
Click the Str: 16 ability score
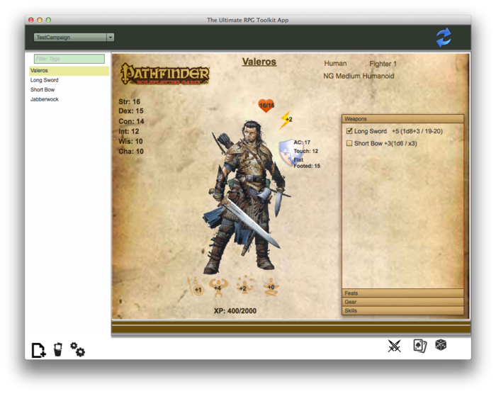pos(129,101)
